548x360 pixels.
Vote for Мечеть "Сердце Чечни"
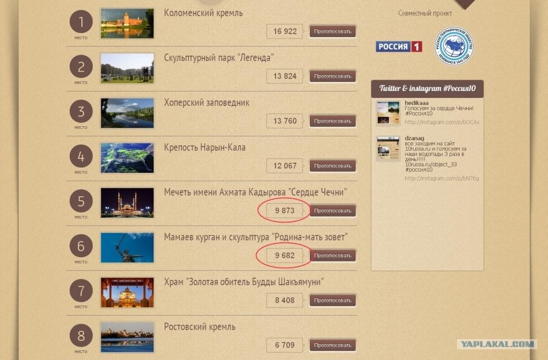click(333, 211)
